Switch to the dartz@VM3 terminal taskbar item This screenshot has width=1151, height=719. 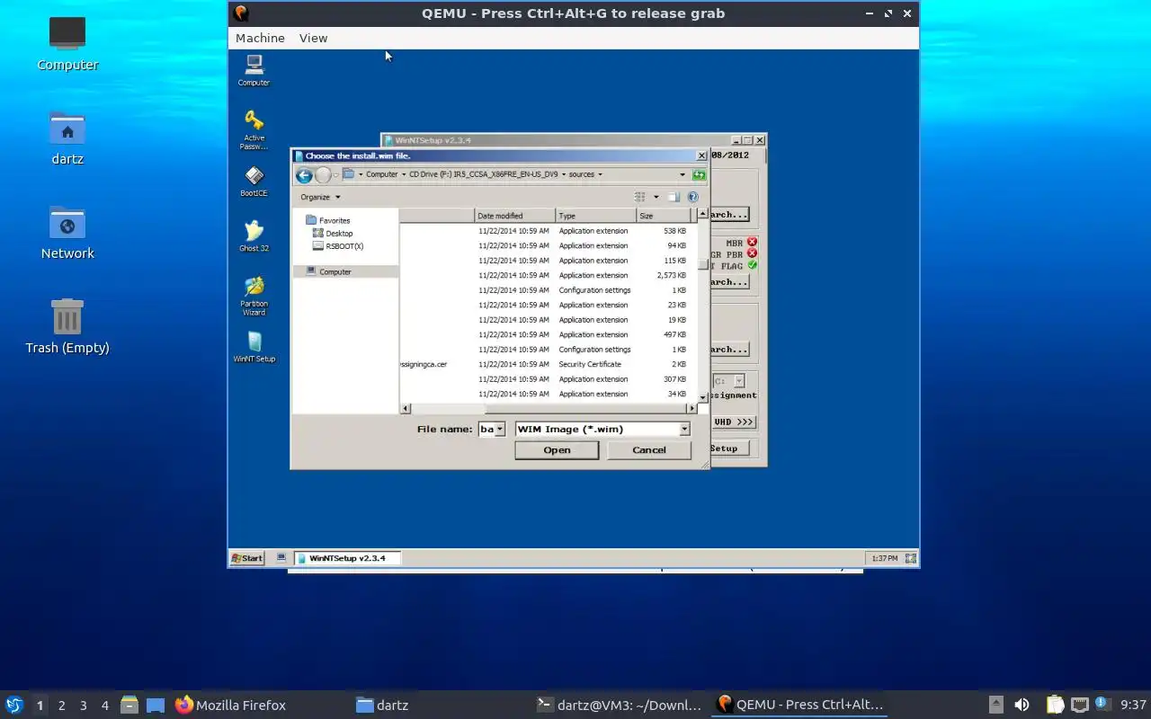point(619,705)
